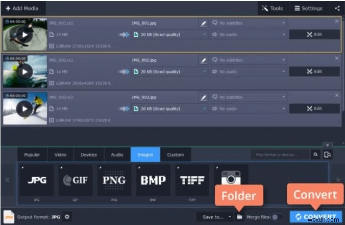Select the Images tab
Screen dimensions: 345x225
(145, 155)
